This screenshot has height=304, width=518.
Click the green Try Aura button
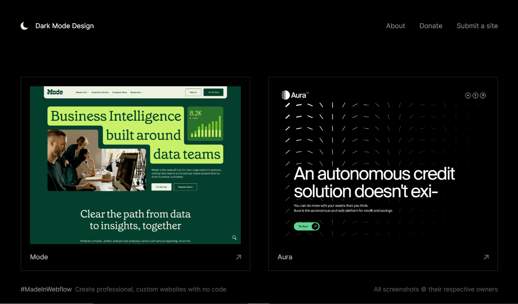pyautogui.click(x=307, y=226)
